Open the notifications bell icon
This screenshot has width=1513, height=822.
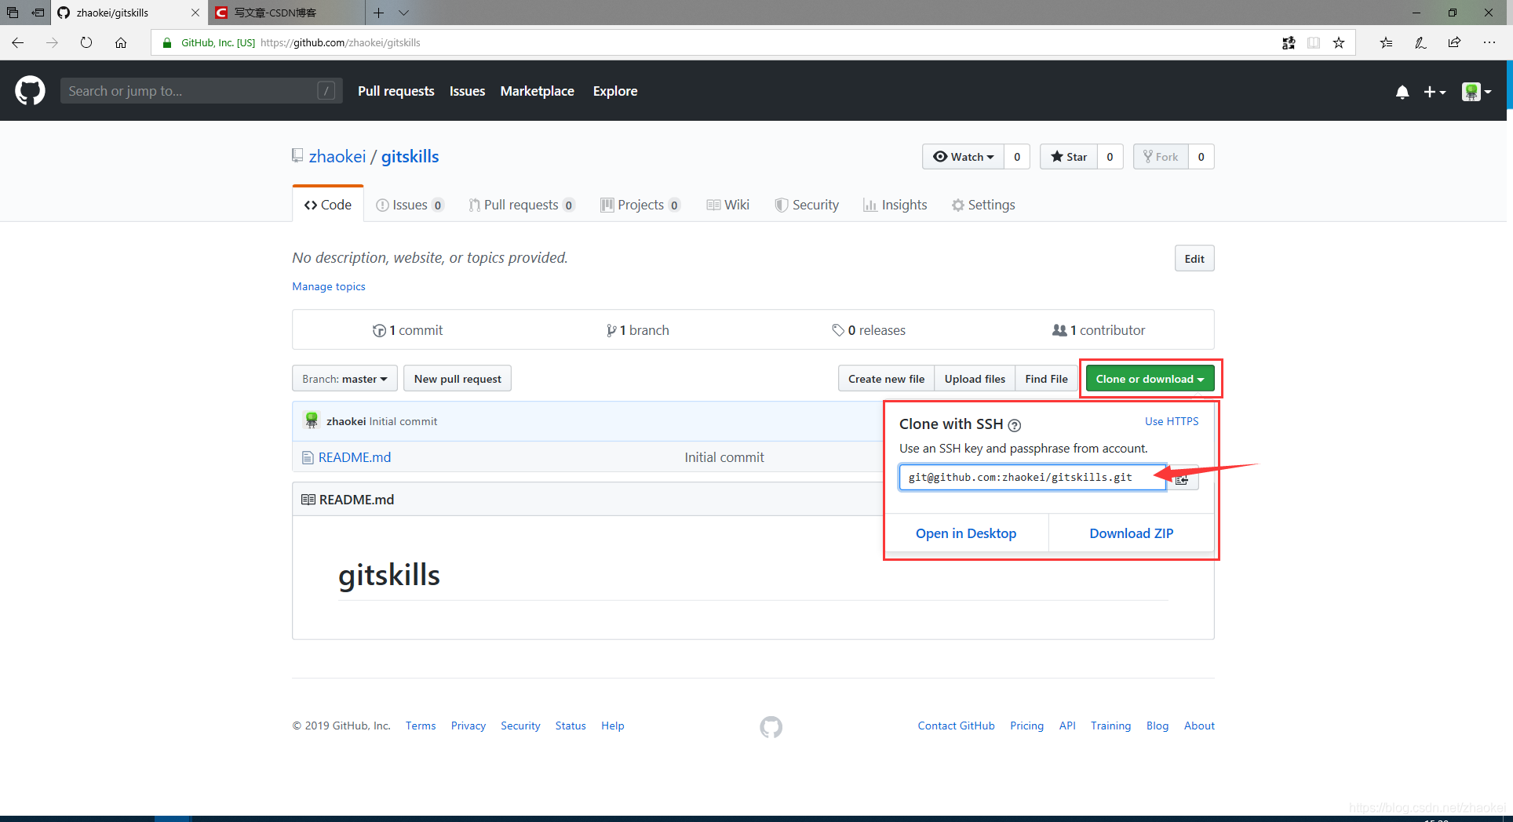point(1402,92)
